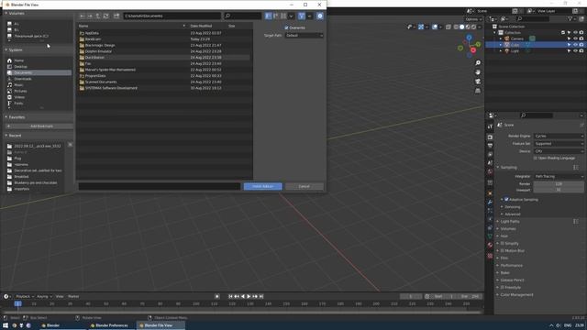Open viewport Options dropdown
587x330 pixels.
pyautogui.click(x=473, y=19)
